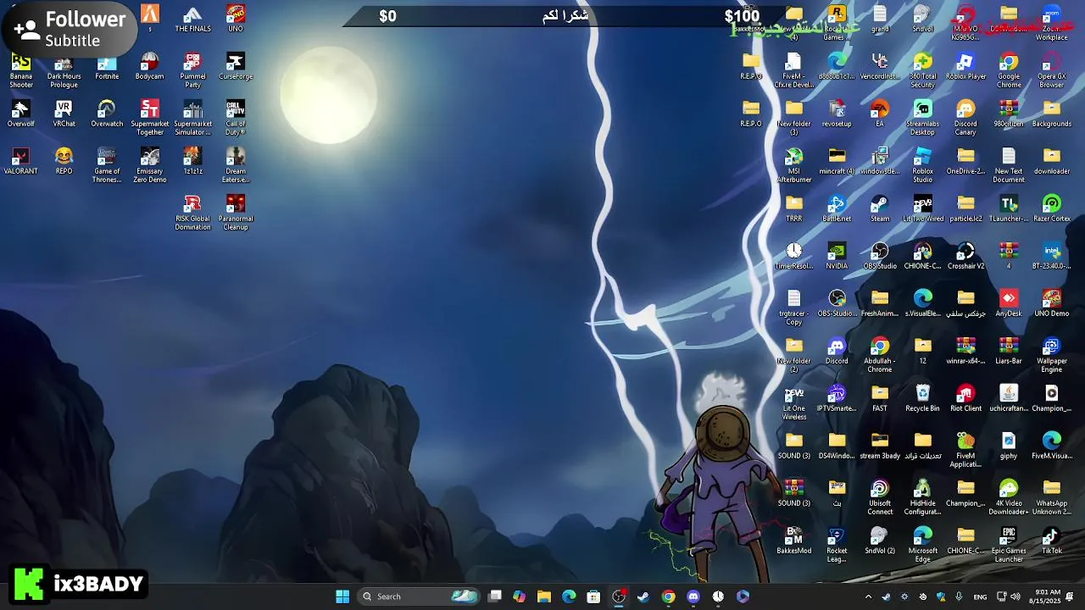Open NVIDIA desktop shortcut
Viewport: 1085px width, 610px height.
(837, 256)
